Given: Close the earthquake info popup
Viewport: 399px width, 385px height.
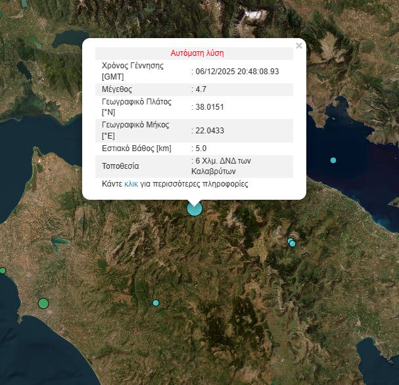Looking at the screenshot, I should point(299,46).
